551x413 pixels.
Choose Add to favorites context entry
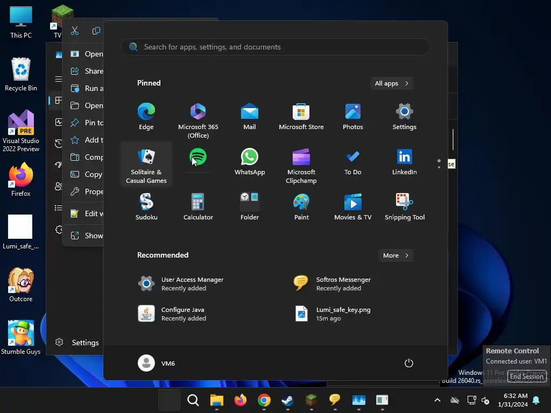pyautogui.click(x=87, y=140)
